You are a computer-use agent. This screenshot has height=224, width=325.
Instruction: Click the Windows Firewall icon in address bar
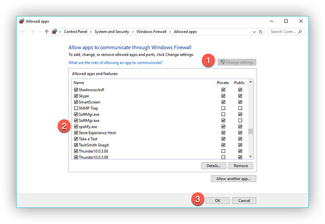pos(55,32)
